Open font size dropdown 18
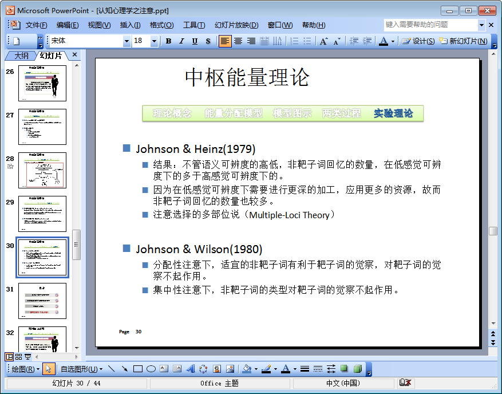 click(155, 41)
